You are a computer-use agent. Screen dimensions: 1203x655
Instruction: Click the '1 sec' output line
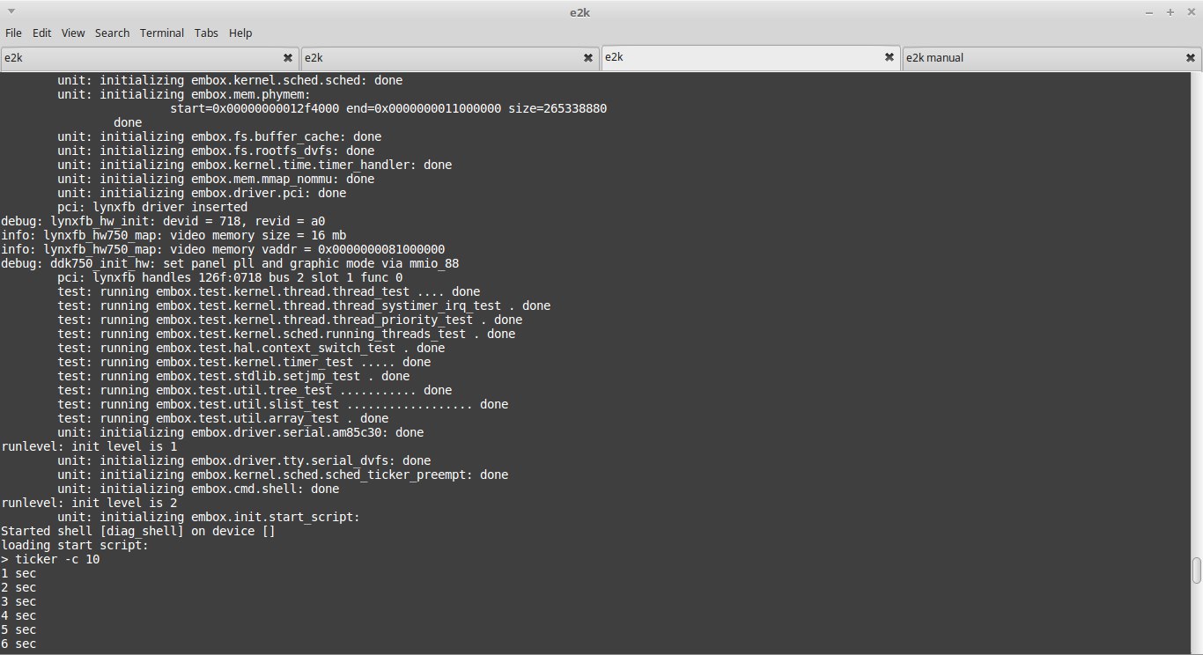18,573
